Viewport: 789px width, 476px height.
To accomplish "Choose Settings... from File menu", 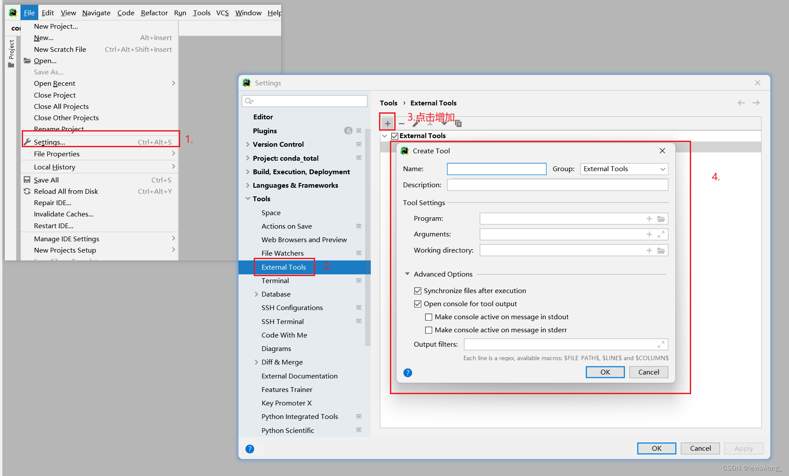I will tap(100, 142).
